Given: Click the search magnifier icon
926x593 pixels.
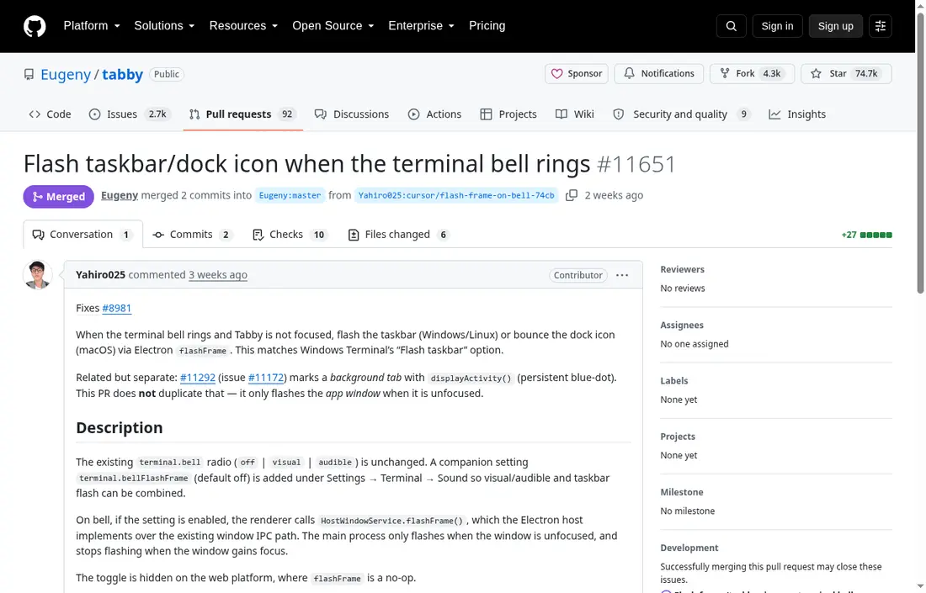Looking at the screenshot, I should [x=731, y=26].
